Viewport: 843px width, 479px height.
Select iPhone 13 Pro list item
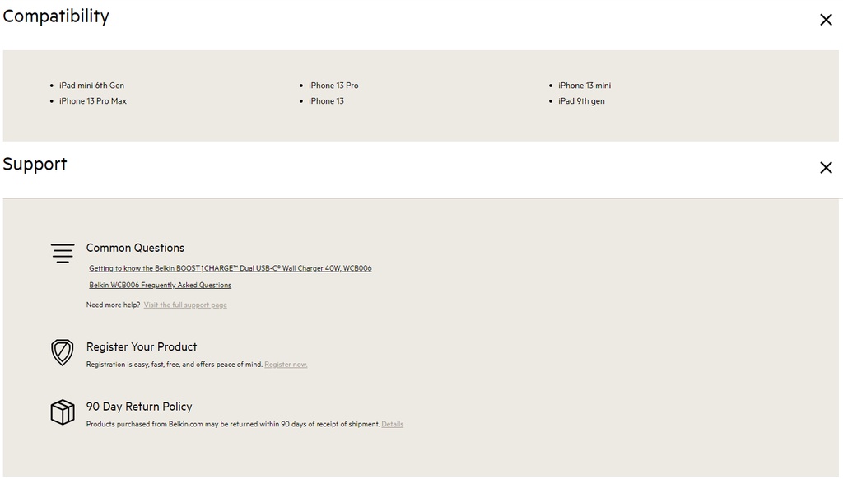(333, 86)
